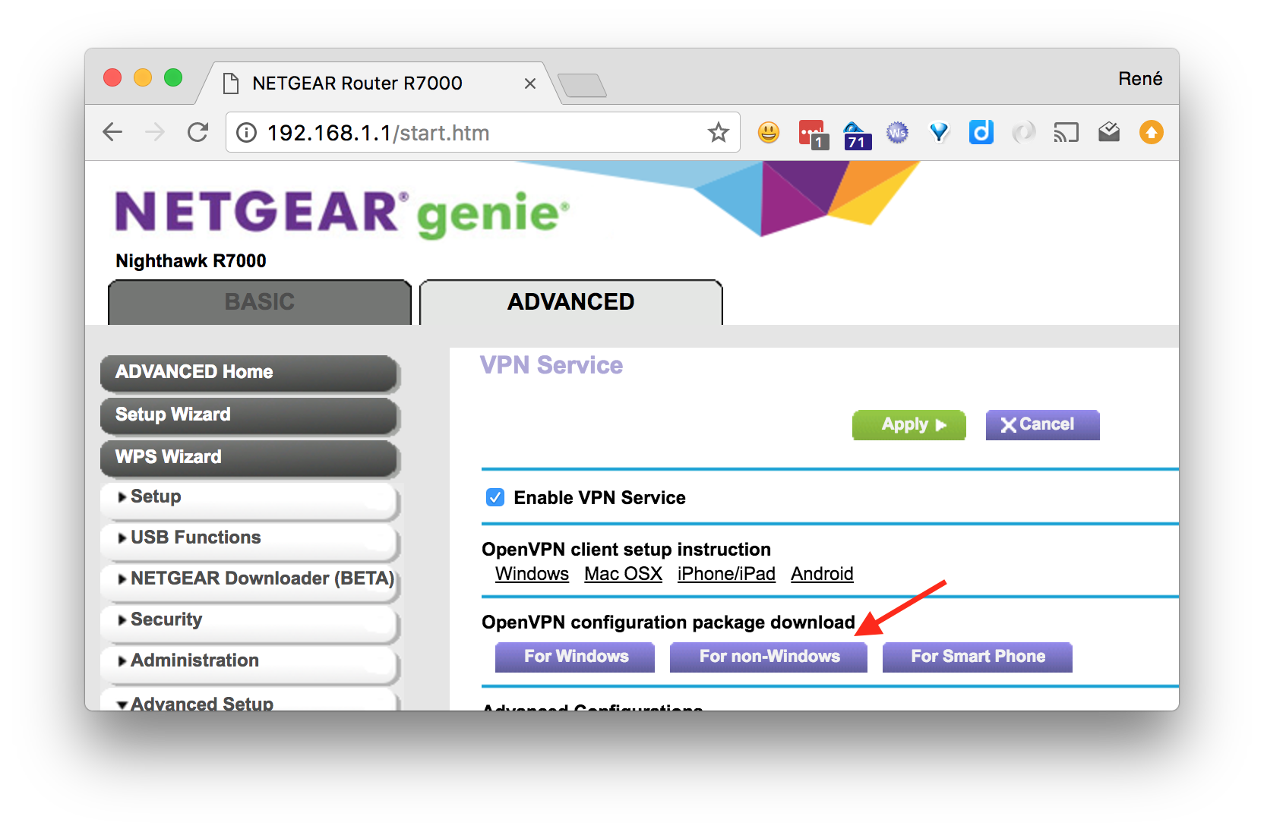Click the Cancel button
Viewport: 1264px width, 832px height.
[1042, 425]
